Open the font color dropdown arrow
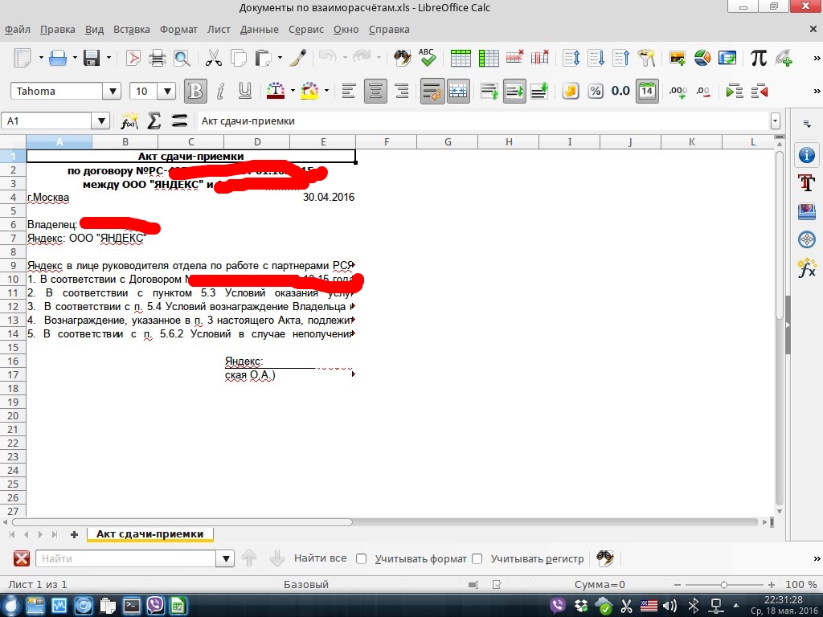The height and width of the screenshot is (617, 823). click(293, 91)
